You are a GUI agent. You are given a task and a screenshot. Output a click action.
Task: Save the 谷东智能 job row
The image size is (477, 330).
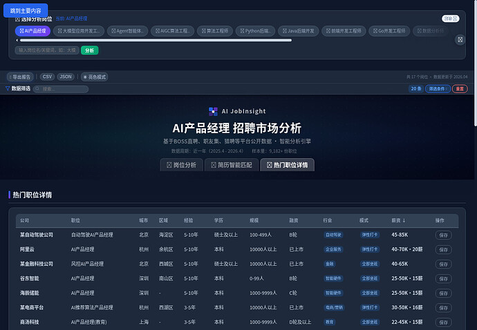tap(443, 279)
